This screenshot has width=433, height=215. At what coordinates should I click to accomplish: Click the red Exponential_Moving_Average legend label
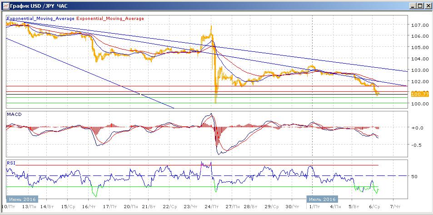coord(110,19)
